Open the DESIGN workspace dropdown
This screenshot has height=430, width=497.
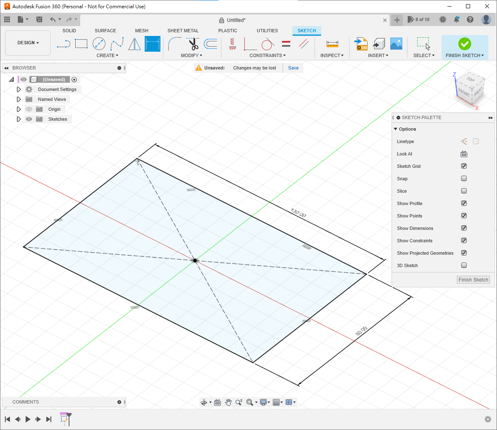tap(28, 43)
